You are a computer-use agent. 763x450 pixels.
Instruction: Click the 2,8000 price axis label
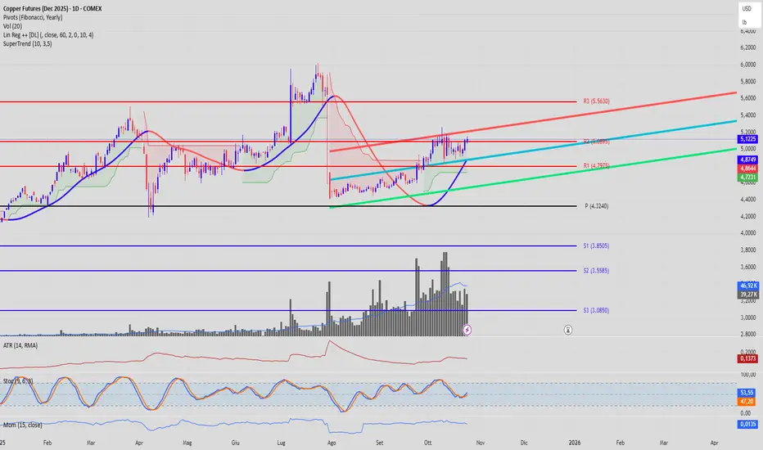748,334
